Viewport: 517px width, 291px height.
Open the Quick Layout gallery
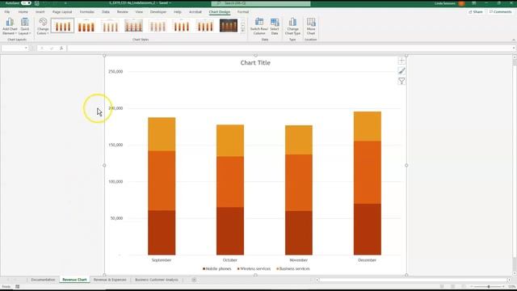point(25,27)
